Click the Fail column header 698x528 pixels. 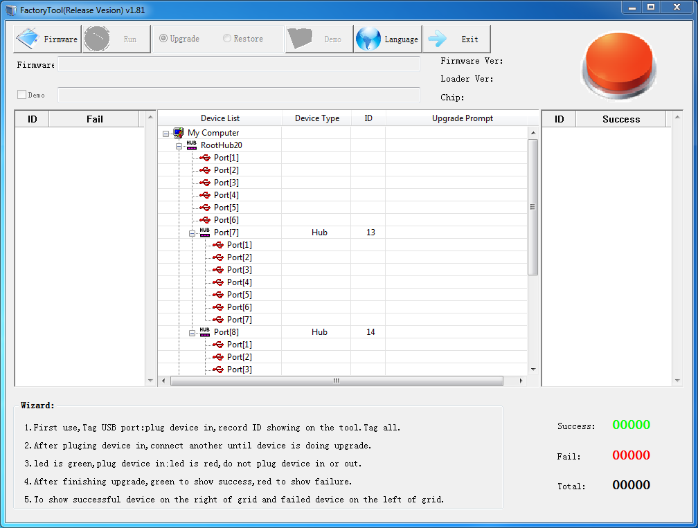95,119
